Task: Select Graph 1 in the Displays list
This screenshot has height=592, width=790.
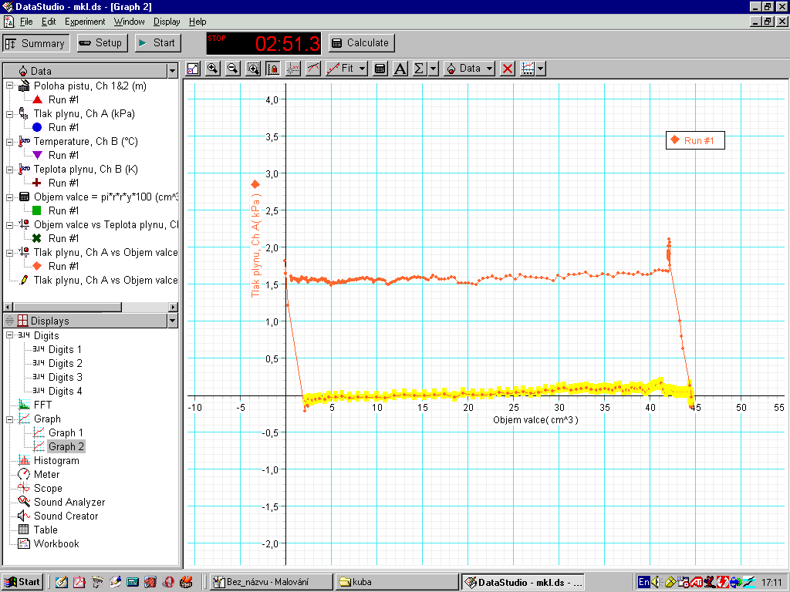Action: tap(66, 432)
